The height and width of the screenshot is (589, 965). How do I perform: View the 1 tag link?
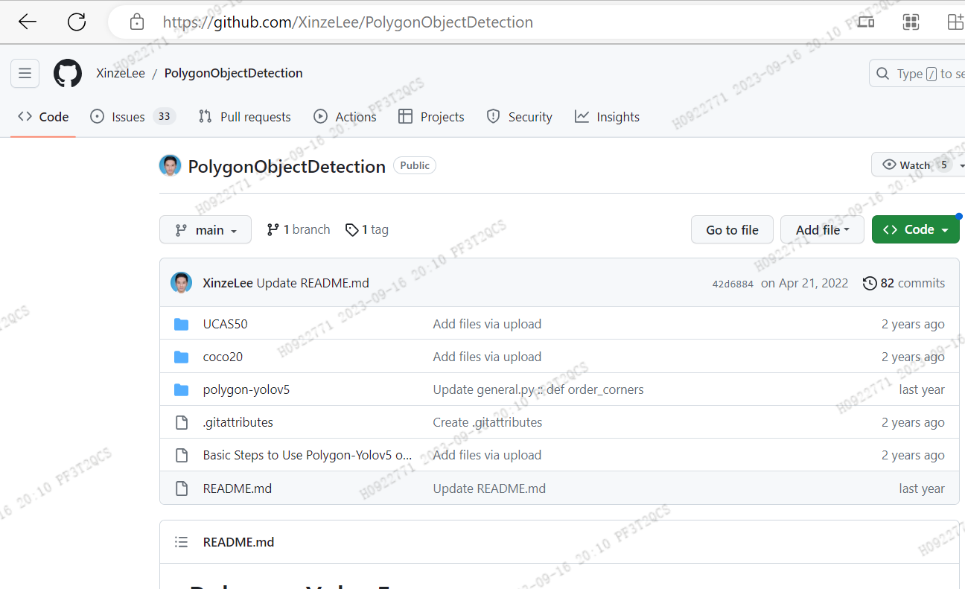(x=367, y=229)
